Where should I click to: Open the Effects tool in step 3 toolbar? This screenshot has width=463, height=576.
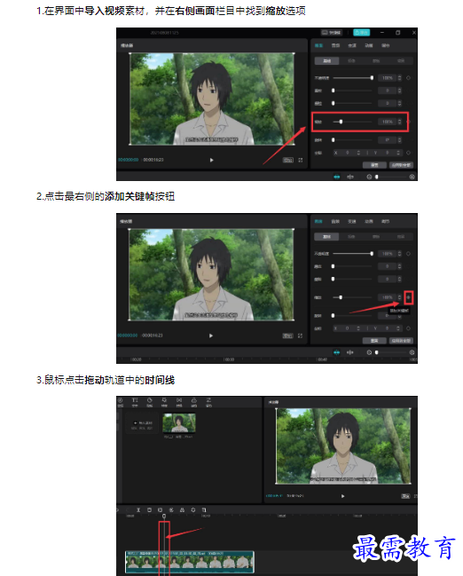pyautogui.click(x=164, y=402)
